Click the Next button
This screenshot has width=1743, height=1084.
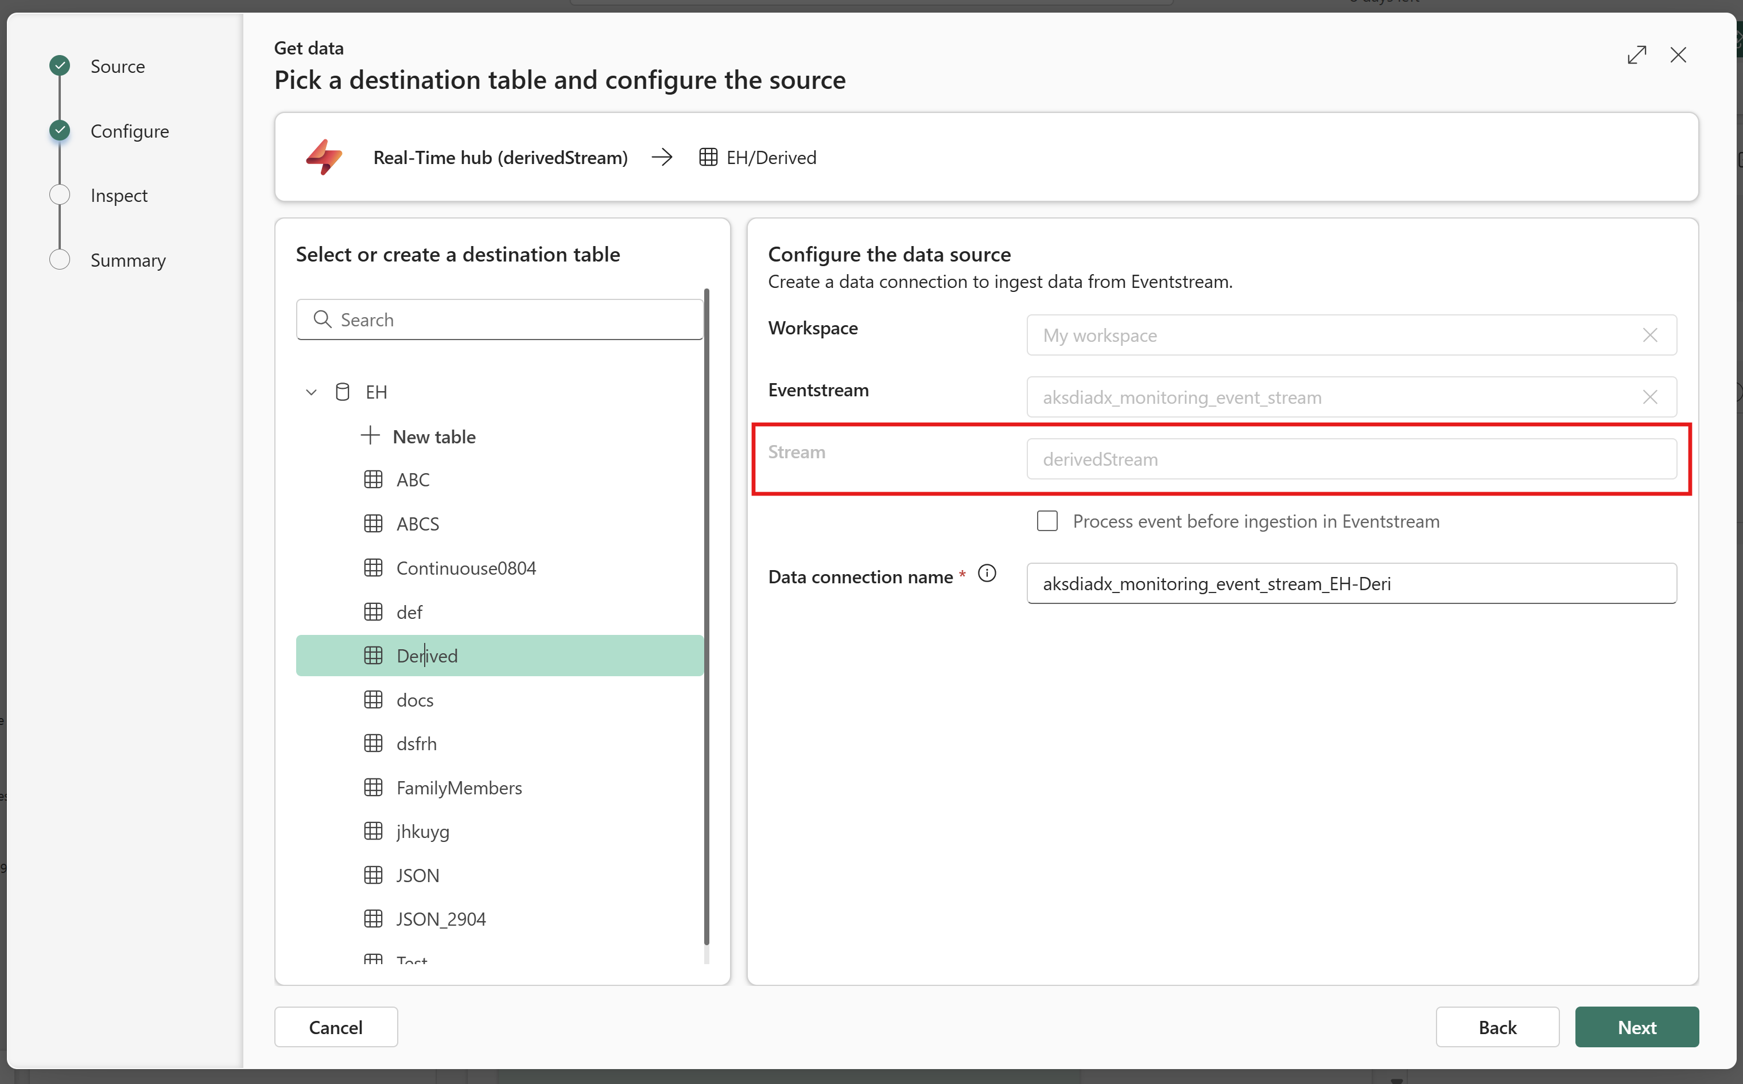pos(1637,1027)
